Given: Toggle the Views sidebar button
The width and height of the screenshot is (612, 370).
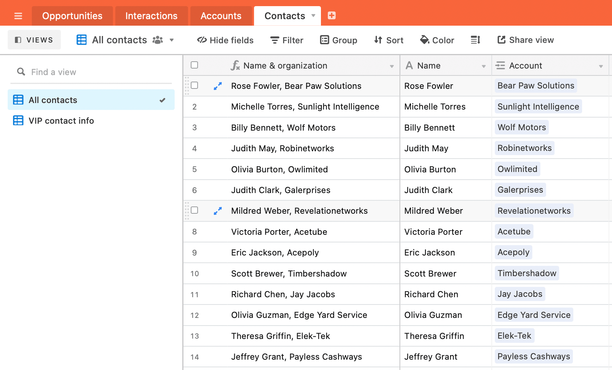Looking at the screenshot, I should (34, 40).
